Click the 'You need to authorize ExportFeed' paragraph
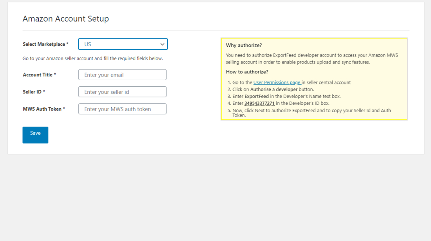The width and height of the screenshot is (431, 241). [311, 58]
